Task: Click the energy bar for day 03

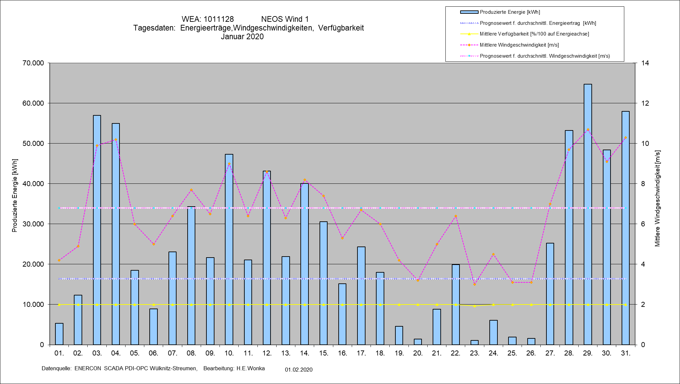Action: pyautogui.click(x=97, y=230)
